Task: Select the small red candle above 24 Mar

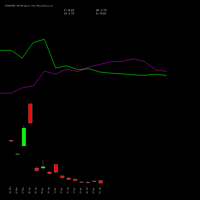Action: 11,141
